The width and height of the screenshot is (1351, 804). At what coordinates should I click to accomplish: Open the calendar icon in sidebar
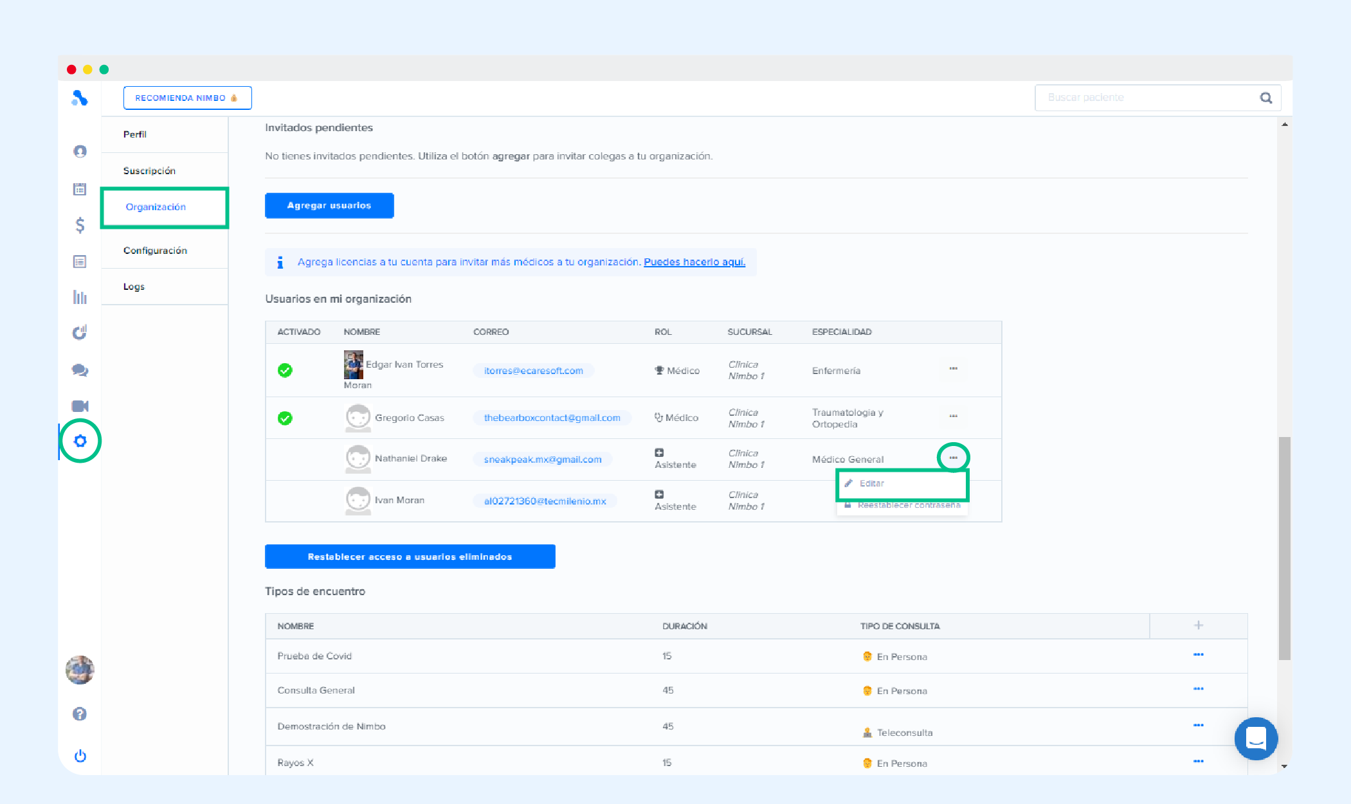(x=80, y=189)
